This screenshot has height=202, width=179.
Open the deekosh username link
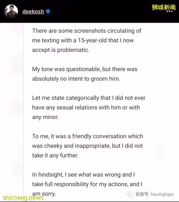33,11
